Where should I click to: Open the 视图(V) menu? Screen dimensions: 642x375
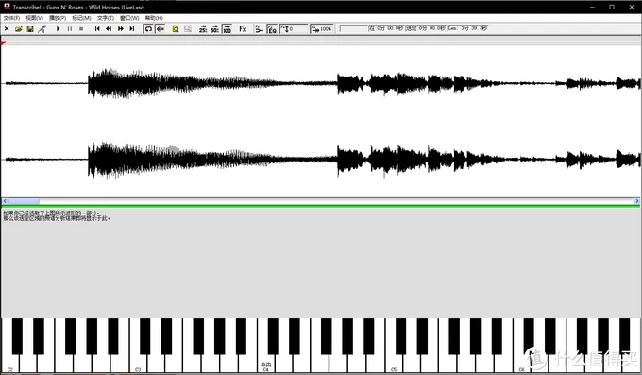coord(34,18)
